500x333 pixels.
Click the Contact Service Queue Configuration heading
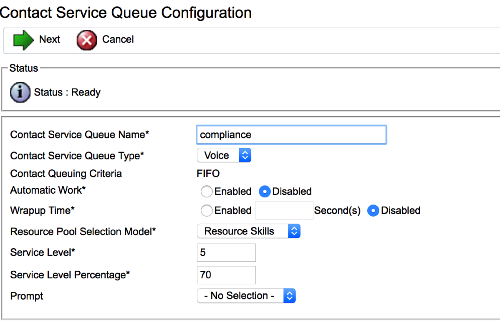pyautogui.click(x=125, y=13)
